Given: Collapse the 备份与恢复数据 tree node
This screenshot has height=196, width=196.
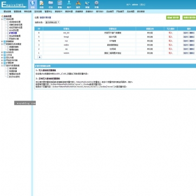Looking at the screenshot, I should tap(2, 66).
